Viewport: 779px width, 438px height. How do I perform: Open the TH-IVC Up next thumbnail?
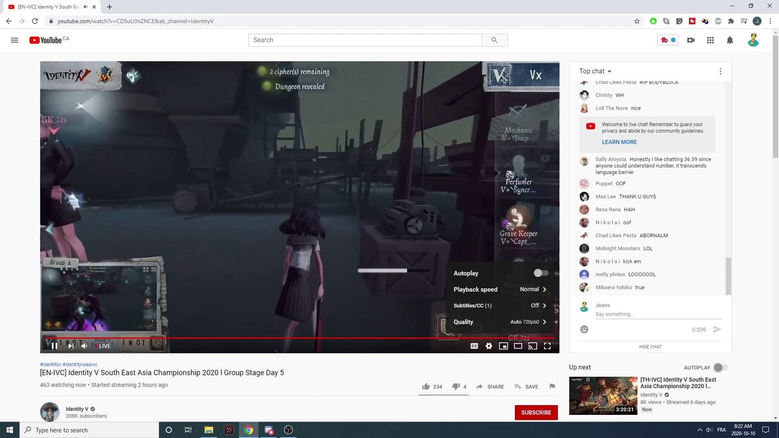[x=603, y=395]
